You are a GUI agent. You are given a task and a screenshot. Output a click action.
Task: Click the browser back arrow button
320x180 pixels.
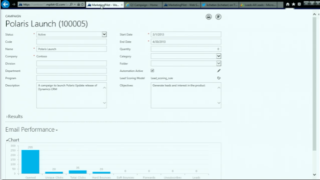click(x=5, y=4)
